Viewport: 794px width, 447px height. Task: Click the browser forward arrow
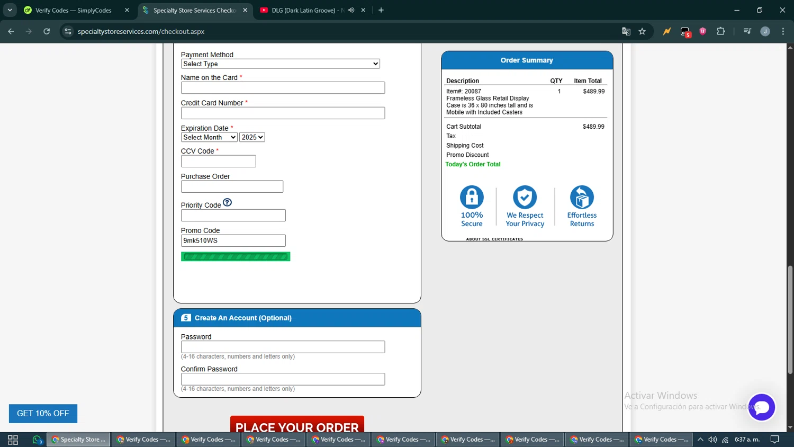click(x=29, y=31)
